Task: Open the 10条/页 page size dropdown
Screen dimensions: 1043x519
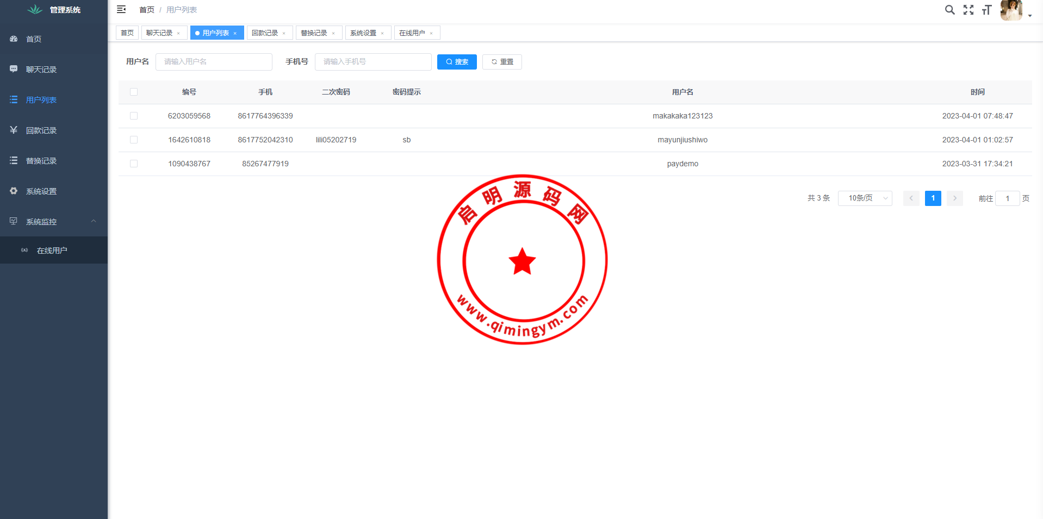Action: tap(865, 198)
